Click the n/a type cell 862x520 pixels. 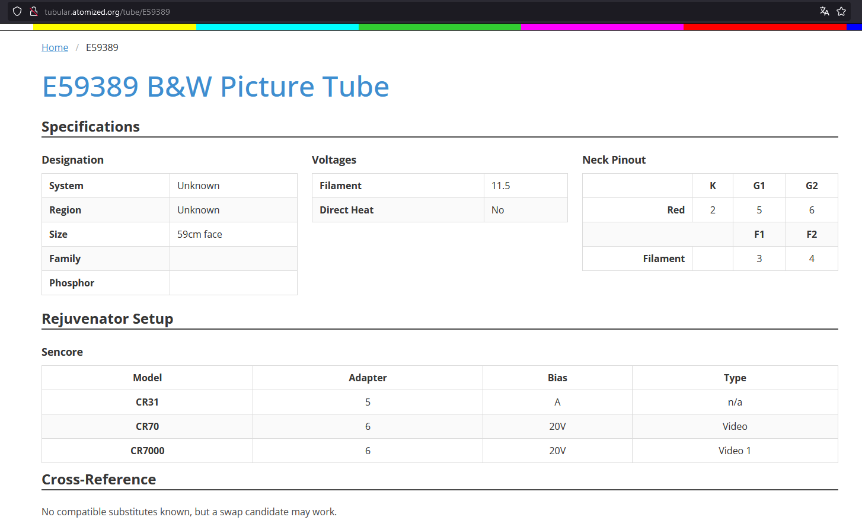pos(735,402)
